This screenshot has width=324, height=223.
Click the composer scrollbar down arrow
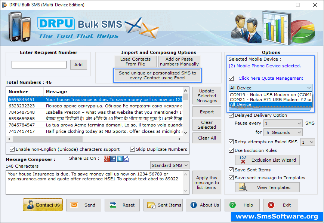(x=186, y=191)
